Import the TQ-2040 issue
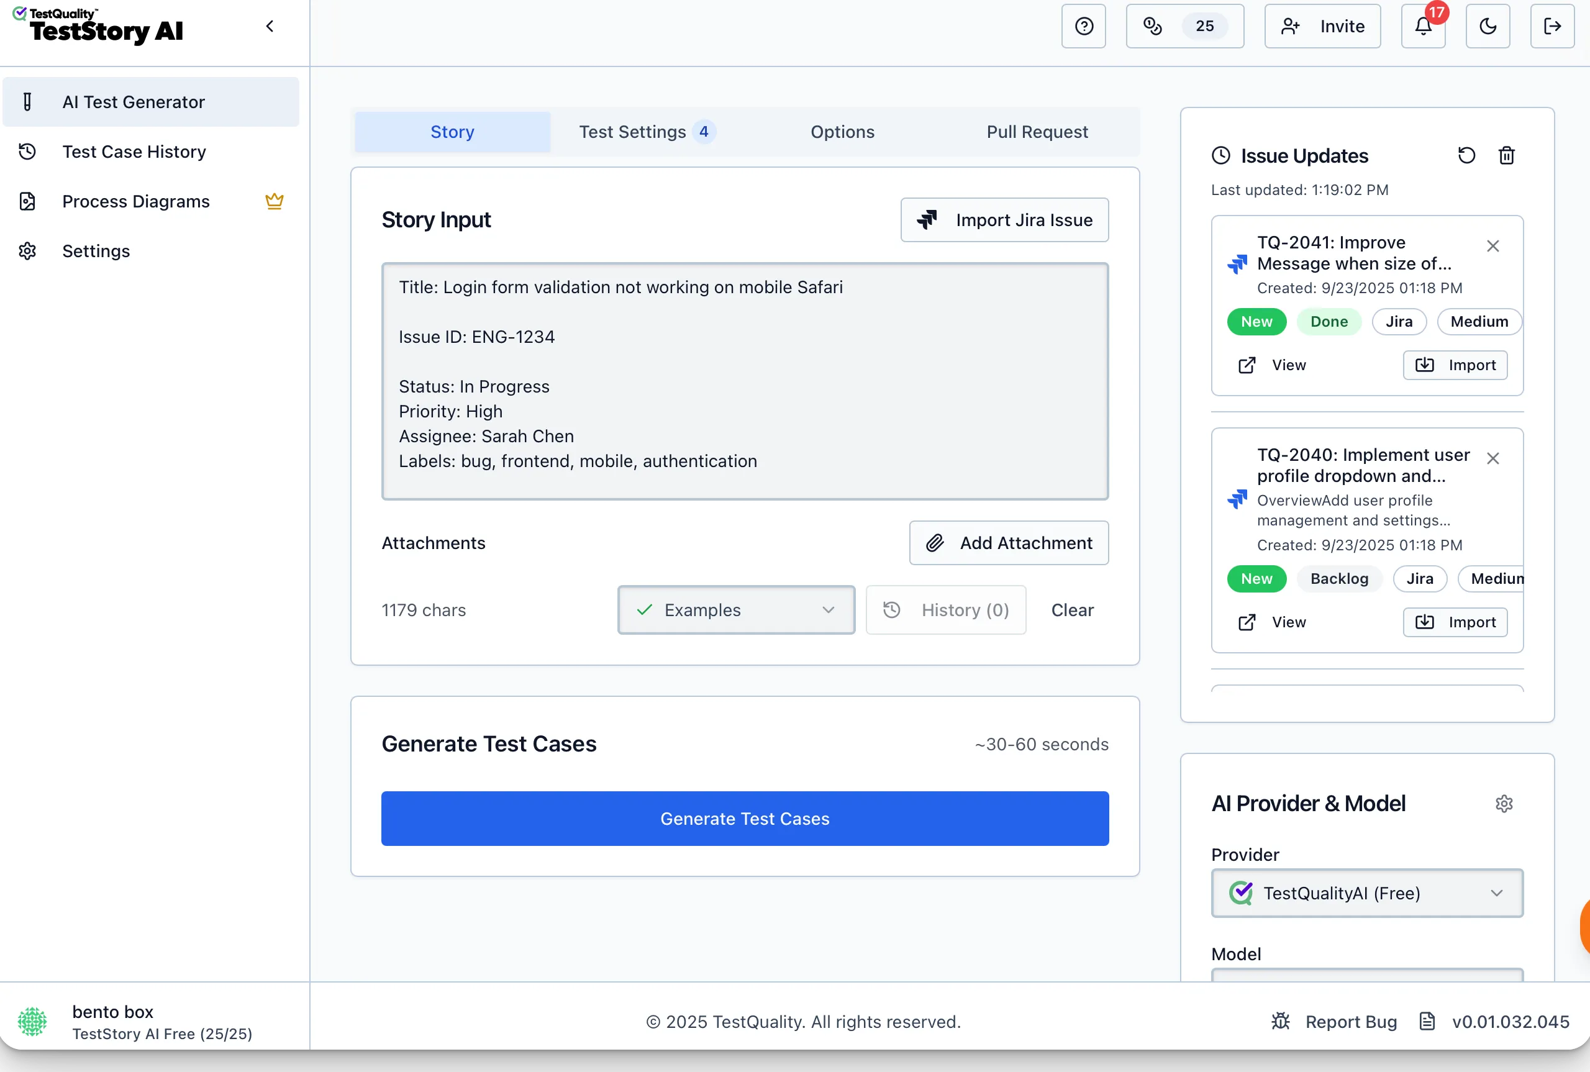 1455,622
